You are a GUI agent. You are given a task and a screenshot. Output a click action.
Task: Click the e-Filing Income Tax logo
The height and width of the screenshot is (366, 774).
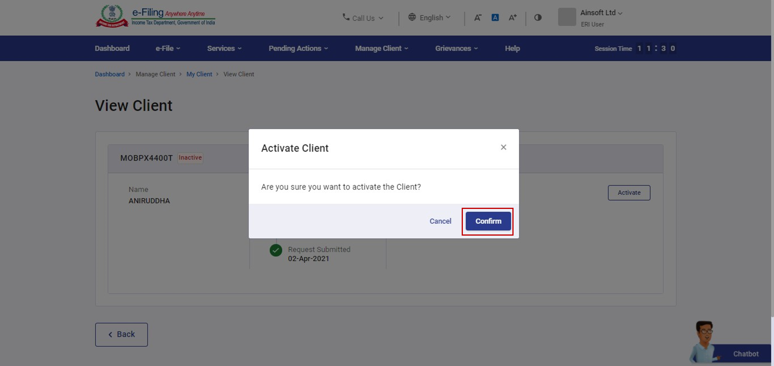[155, 17]
